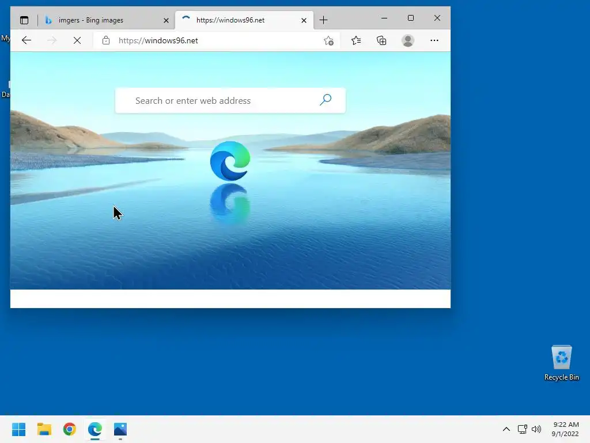Select the https://windows96.net tab
Image resolution: width=590 pixels, height=443 pixels.
pos(244,20)
